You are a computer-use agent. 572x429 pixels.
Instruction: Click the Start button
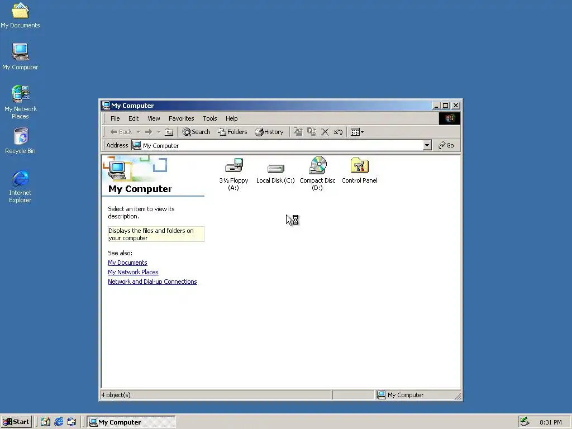(16, 422)
